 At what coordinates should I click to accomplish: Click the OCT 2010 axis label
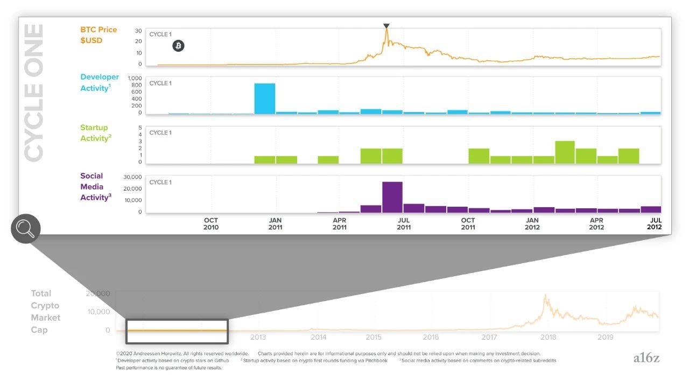click(x=211, y=223)
